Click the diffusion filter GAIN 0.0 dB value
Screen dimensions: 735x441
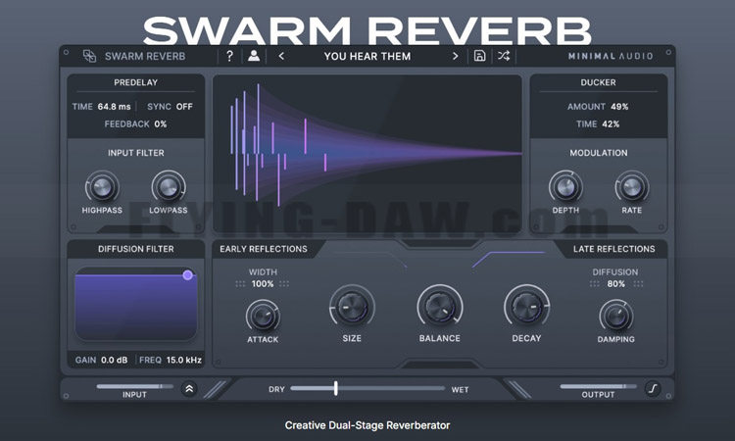pos(115,361)
